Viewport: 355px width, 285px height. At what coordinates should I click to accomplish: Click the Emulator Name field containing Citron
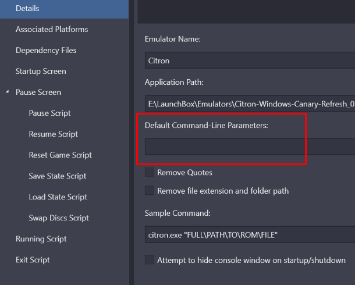pos(250,60)
